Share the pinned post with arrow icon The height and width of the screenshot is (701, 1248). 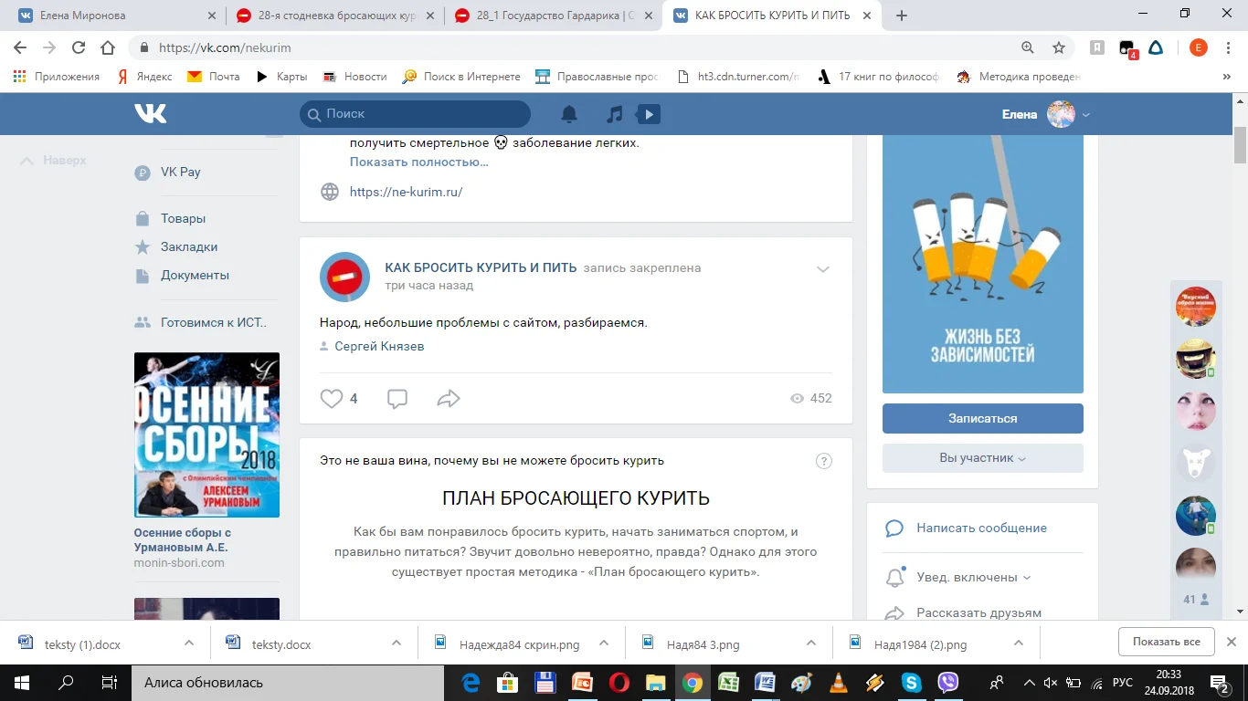pos(449,399)
